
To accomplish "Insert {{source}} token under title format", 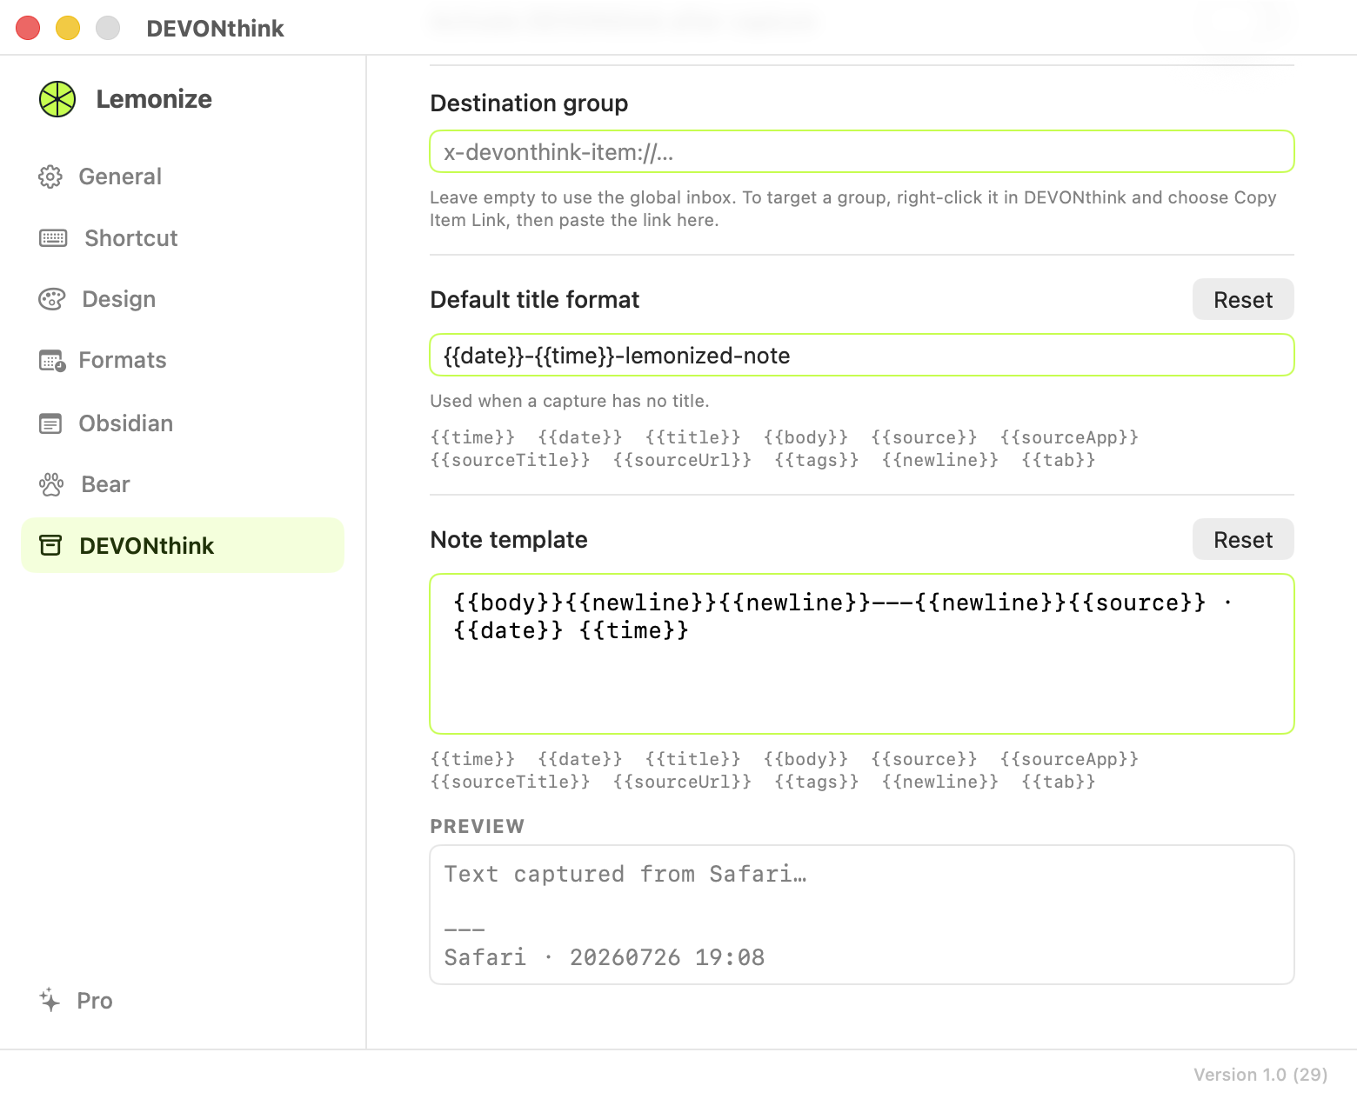I will coord(924,437).
